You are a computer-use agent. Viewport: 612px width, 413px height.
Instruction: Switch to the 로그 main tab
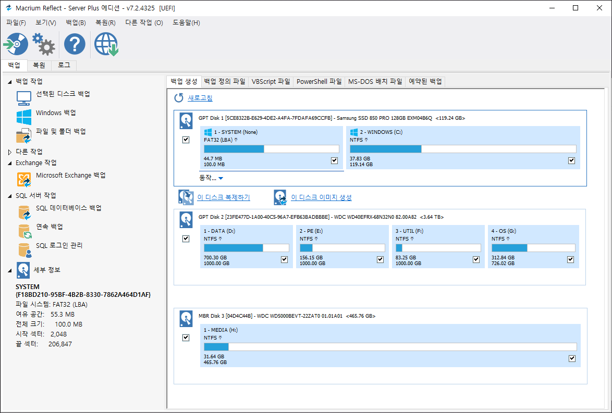point(64,66)
